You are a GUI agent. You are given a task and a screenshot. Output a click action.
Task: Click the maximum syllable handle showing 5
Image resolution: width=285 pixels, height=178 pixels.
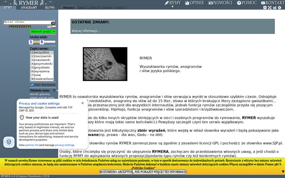pos(41,42)
